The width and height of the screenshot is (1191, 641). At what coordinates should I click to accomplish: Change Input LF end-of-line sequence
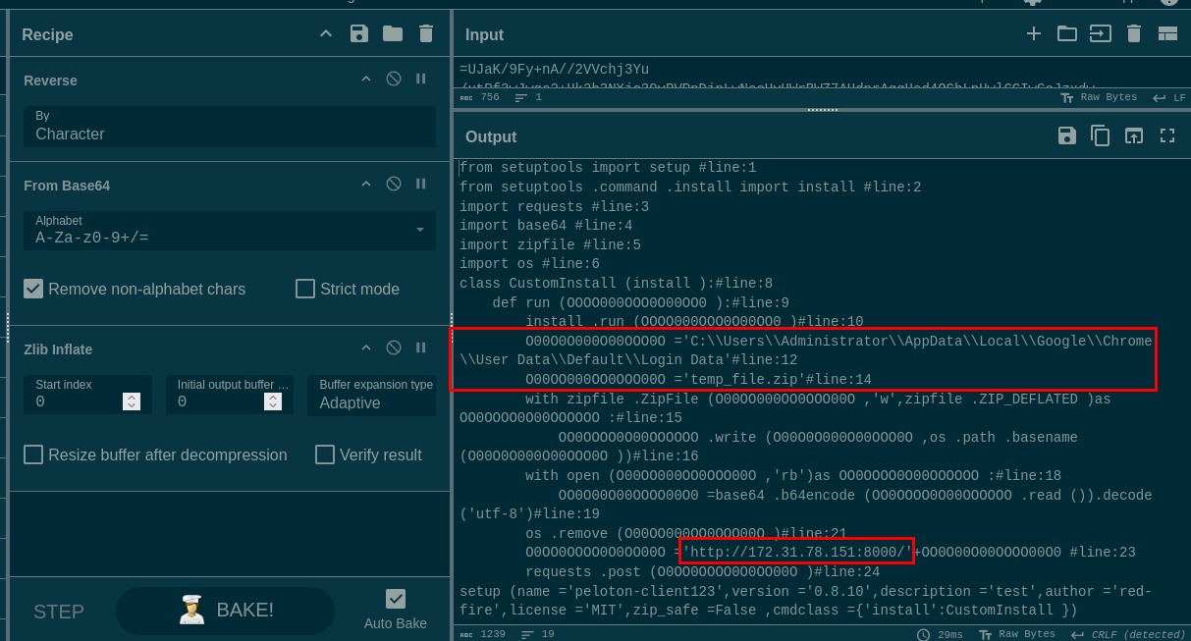(1169, 97)
